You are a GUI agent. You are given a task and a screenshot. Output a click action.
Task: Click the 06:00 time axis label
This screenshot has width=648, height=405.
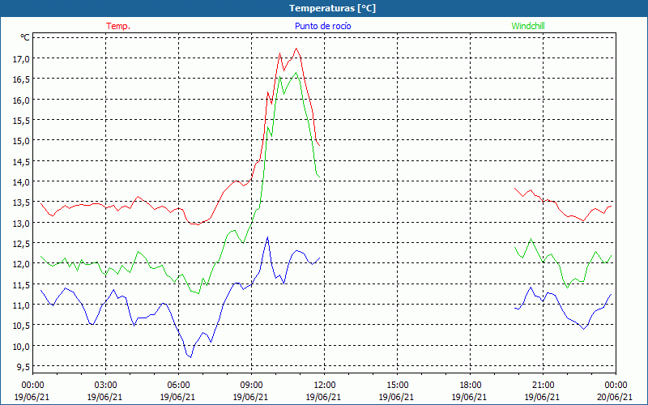pyautogui.click(x=178, y=386)
